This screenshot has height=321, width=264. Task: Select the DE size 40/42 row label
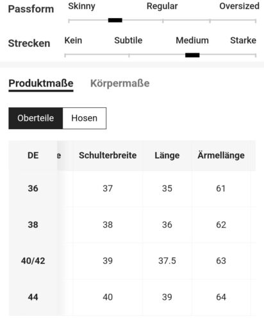point(33,261)
